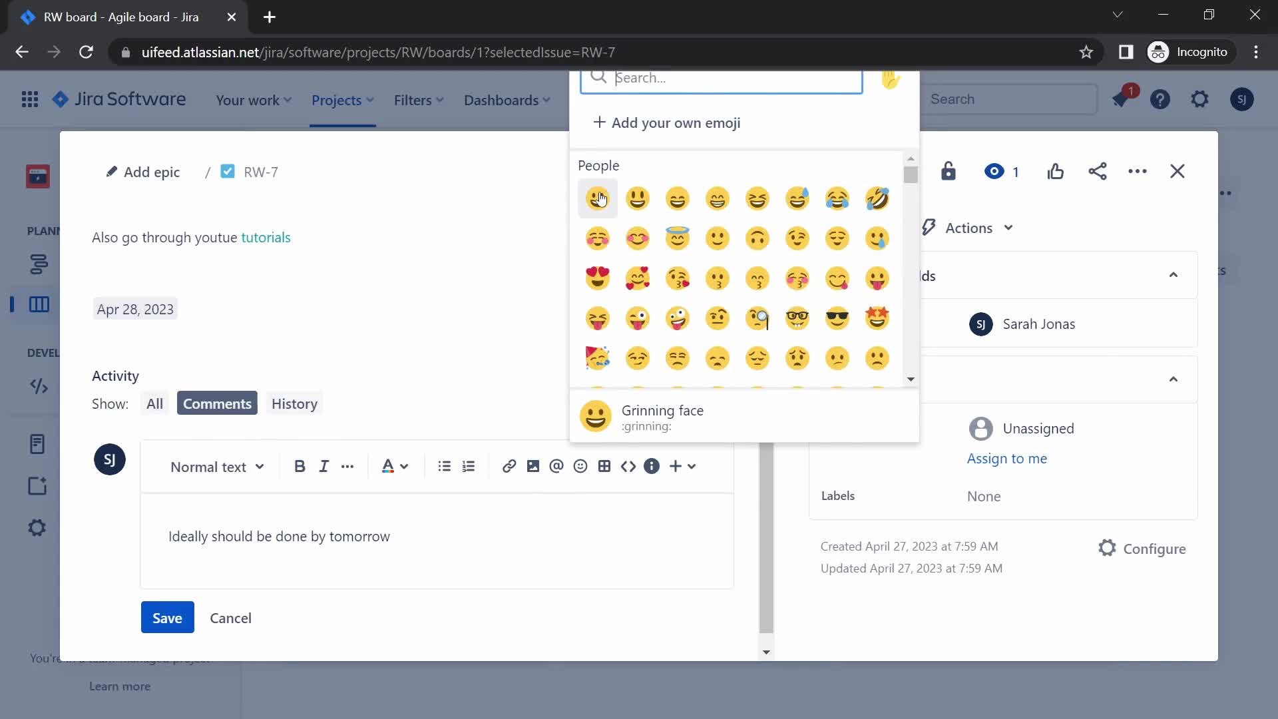
Task: Switch to the History tab
Action: click(x=295, y=403)
